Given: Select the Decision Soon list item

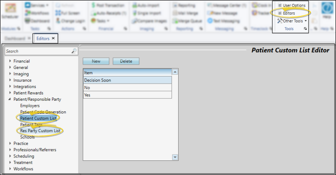Looking at the screenshot, I should tap(127, 80).
